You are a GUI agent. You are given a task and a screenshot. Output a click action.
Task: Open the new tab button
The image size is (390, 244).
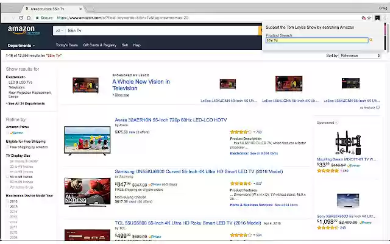pos(90,9)
